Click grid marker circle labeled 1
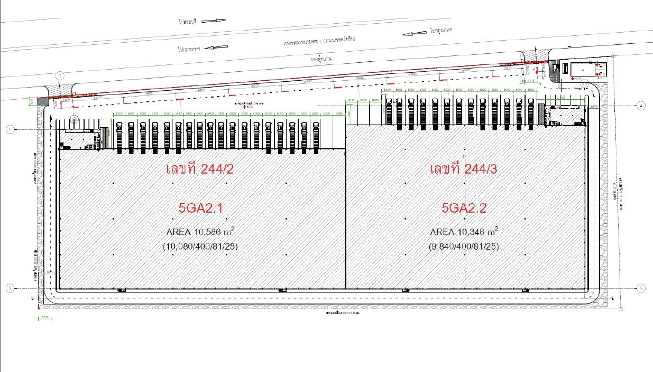The height and width of the screenshot is (372, 653). click(61, 75)
